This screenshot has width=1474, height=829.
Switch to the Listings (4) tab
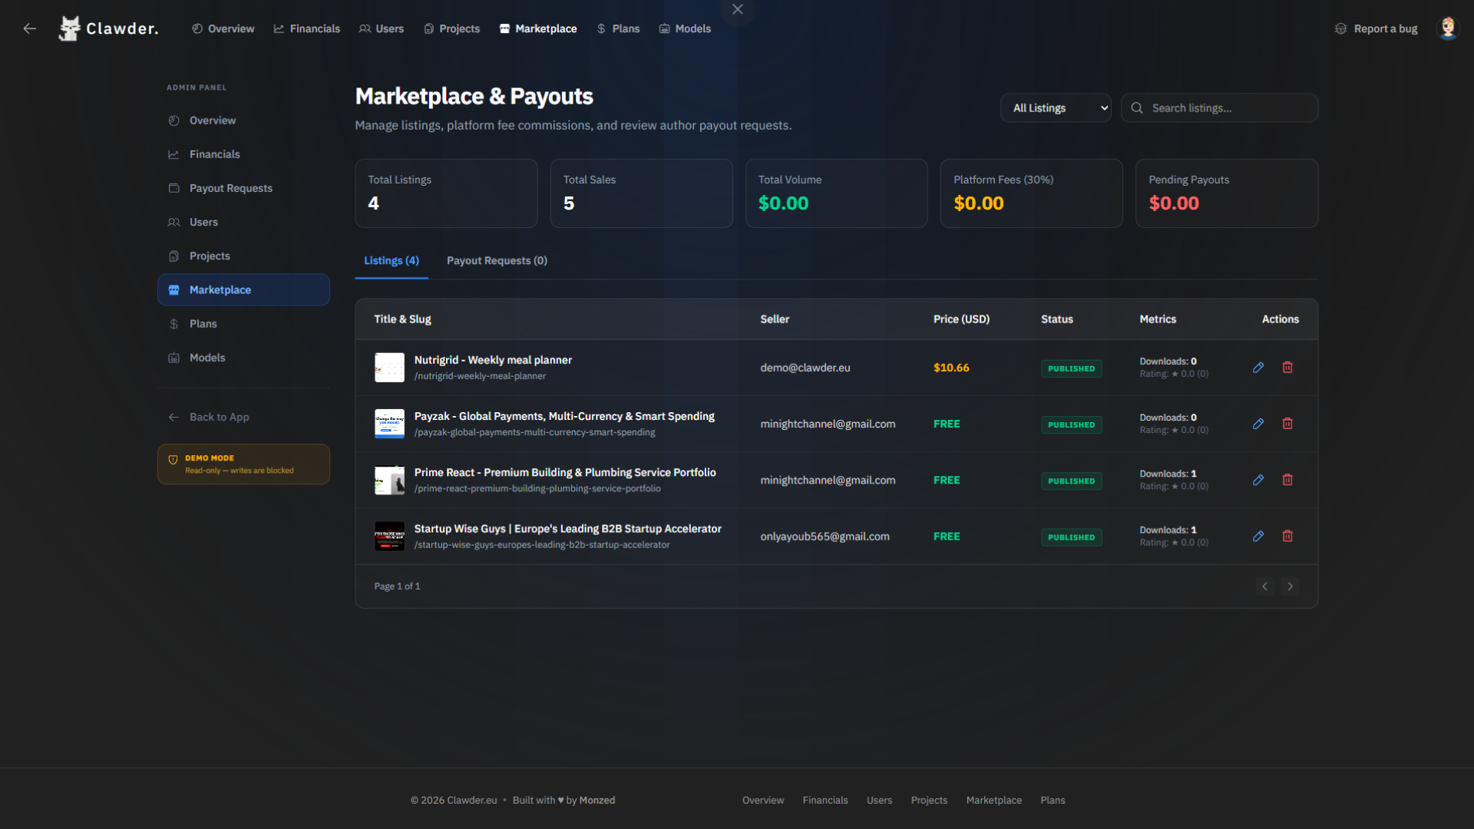pyautogui.click(x=392, y=261)
